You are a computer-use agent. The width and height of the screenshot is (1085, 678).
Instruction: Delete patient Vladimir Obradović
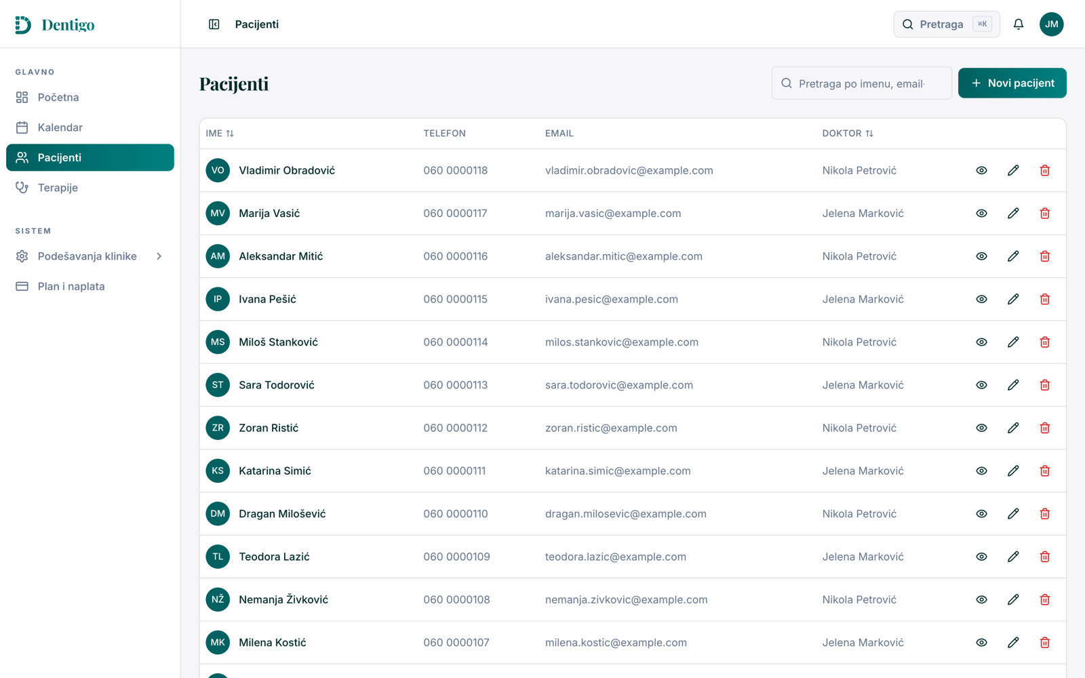click(1045, 170)
